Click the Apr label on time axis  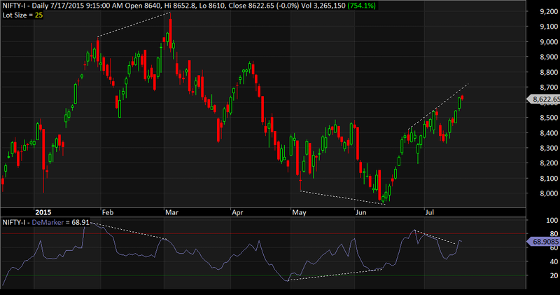(237, 212)
